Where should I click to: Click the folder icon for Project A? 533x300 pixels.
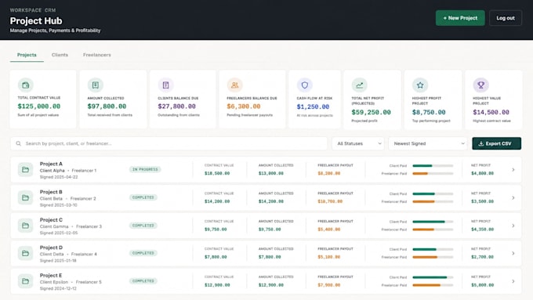click(26, 169)
